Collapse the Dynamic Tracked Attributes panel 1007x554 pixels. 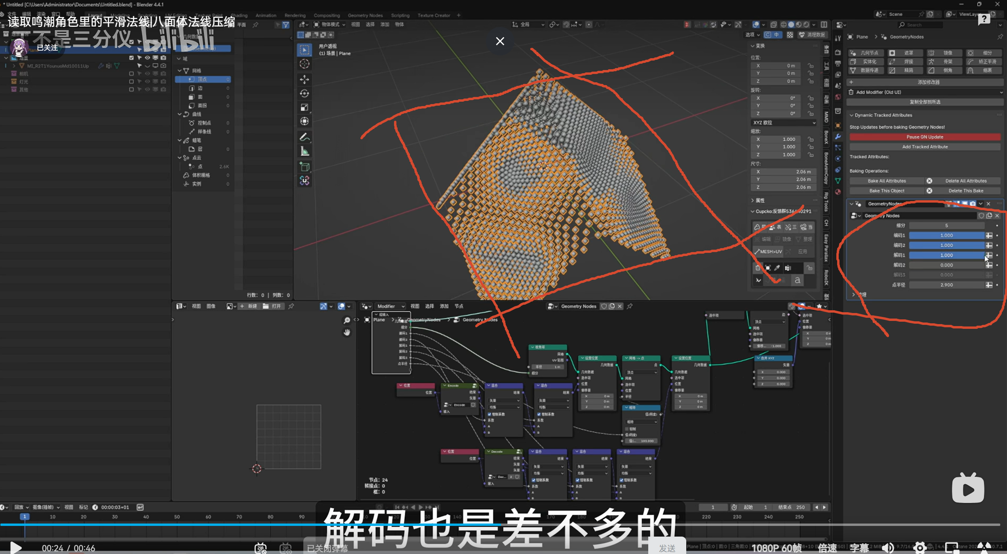(851, 115)
